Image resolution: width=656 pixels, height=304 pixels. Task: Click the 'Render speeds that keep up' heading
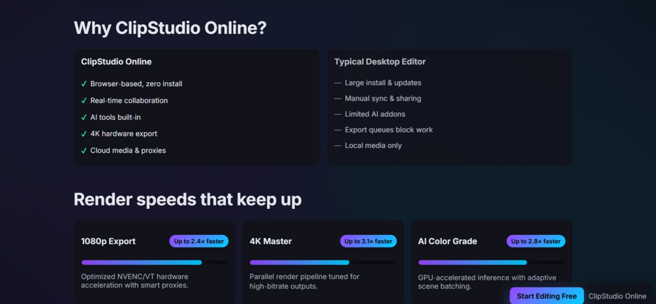(187, 200)
